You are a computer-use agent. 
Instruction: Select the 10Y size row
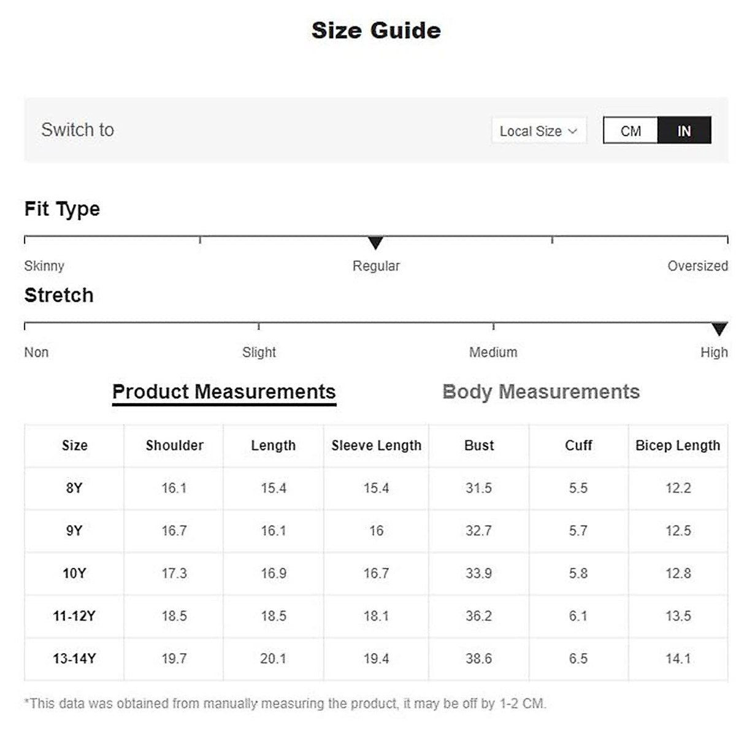[x=74, y=573]
